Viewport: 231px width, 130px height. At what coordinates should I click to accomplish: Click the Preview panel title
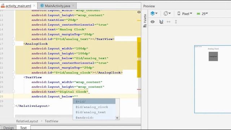pyautogui.click(x=149, y=6)
